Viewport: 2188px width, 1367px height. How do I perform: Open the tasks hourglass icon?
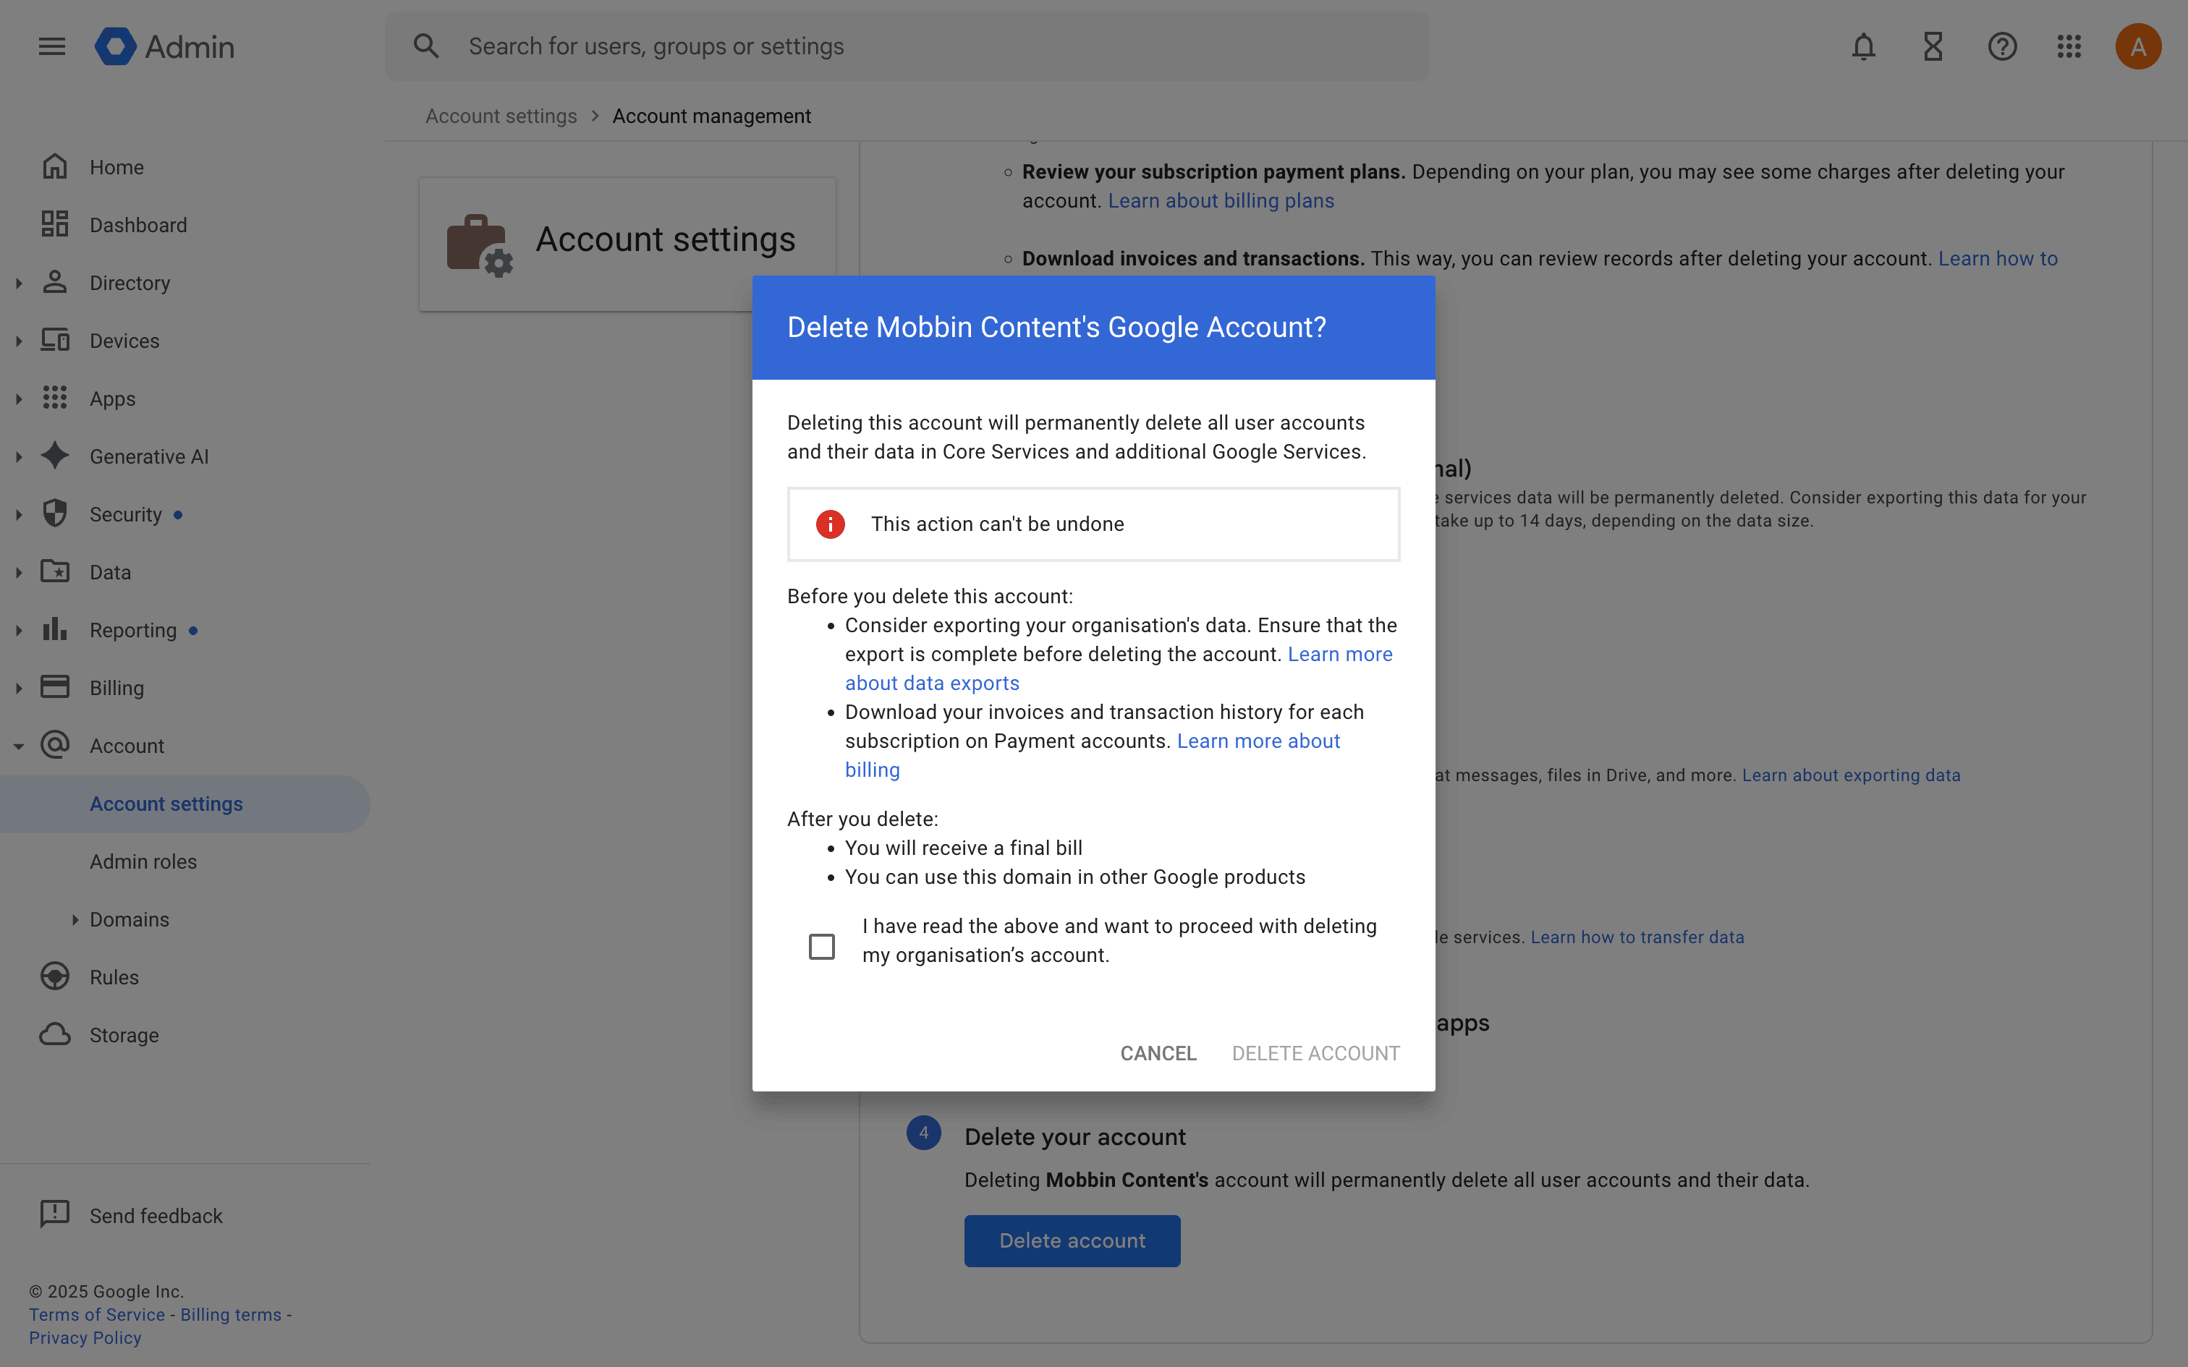click(1933, 46)
